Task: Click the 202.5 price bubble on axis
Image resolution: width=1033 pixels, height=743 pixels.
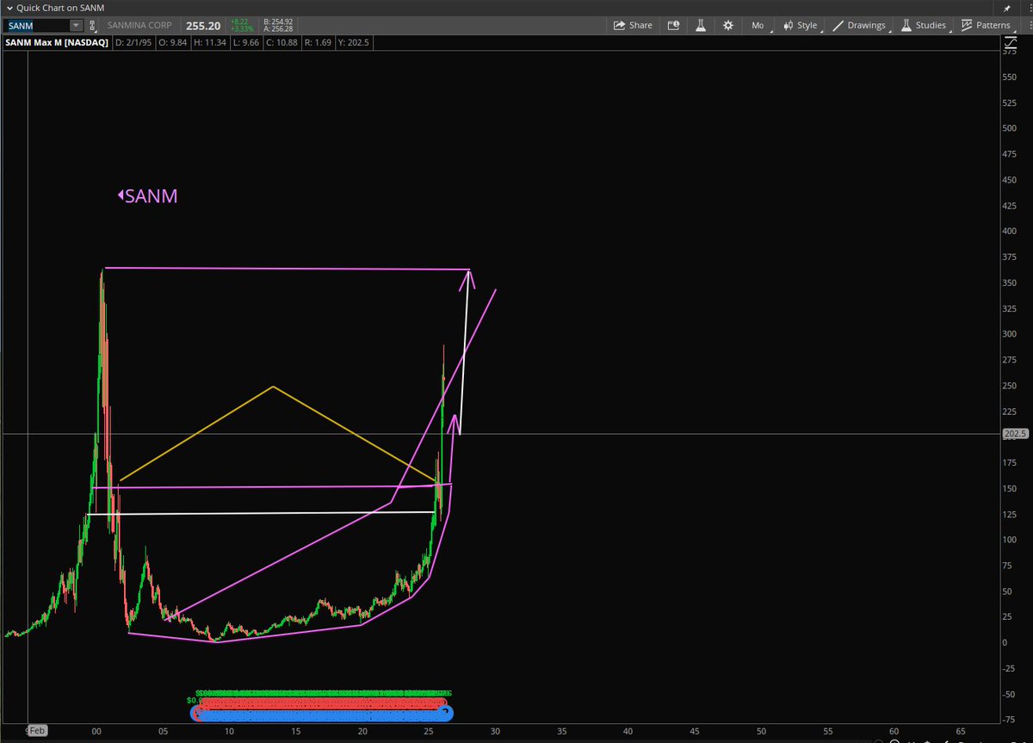Action: pos(1016,434)
